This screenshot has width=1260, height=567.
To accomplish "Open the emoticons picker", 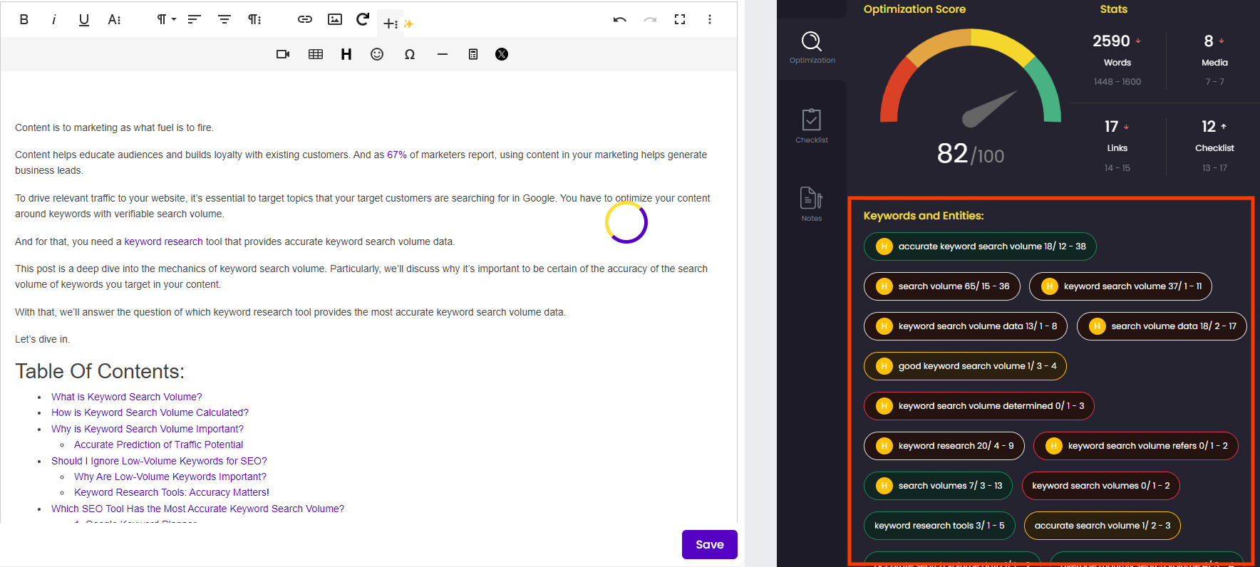I will pos(377,54).
